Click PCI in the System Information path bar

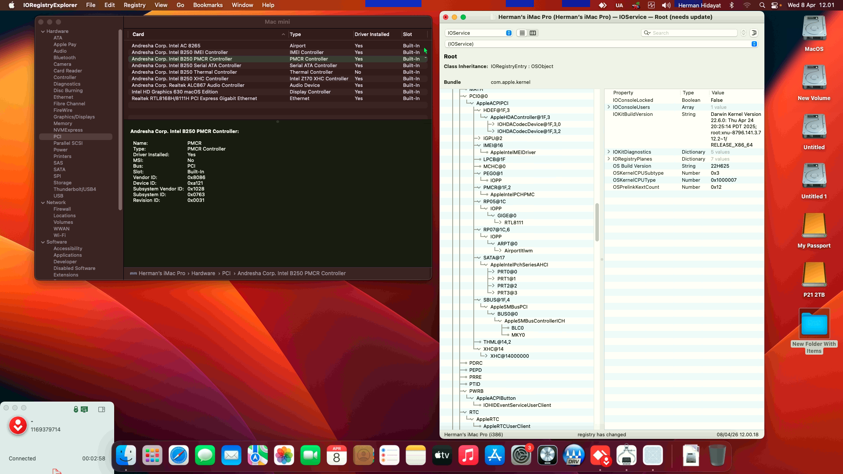point(226,273)
